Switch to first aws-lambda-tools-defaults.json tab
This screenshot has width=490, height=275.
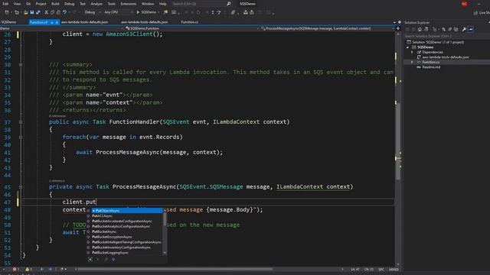[84, 22]
